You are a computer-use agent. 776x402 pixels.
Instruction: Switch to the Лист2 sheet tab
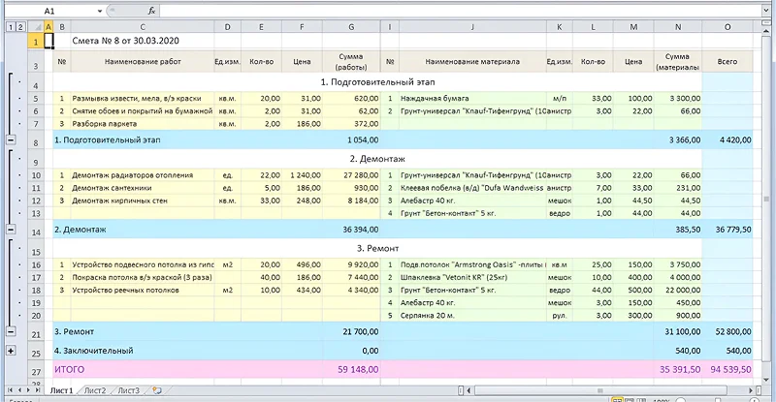[x=94, y=390]
